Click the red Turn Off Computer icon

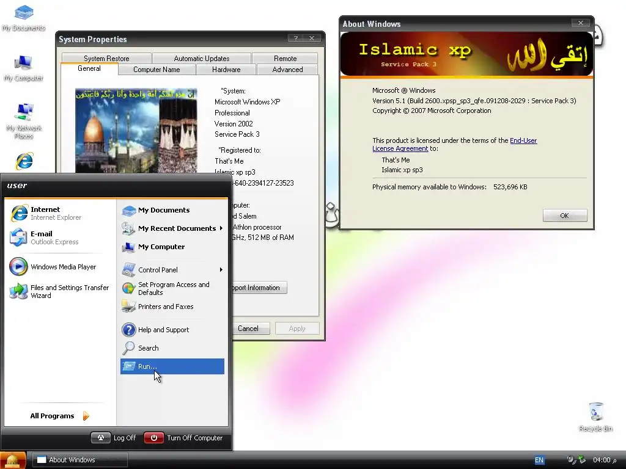(x=153, y=438)
